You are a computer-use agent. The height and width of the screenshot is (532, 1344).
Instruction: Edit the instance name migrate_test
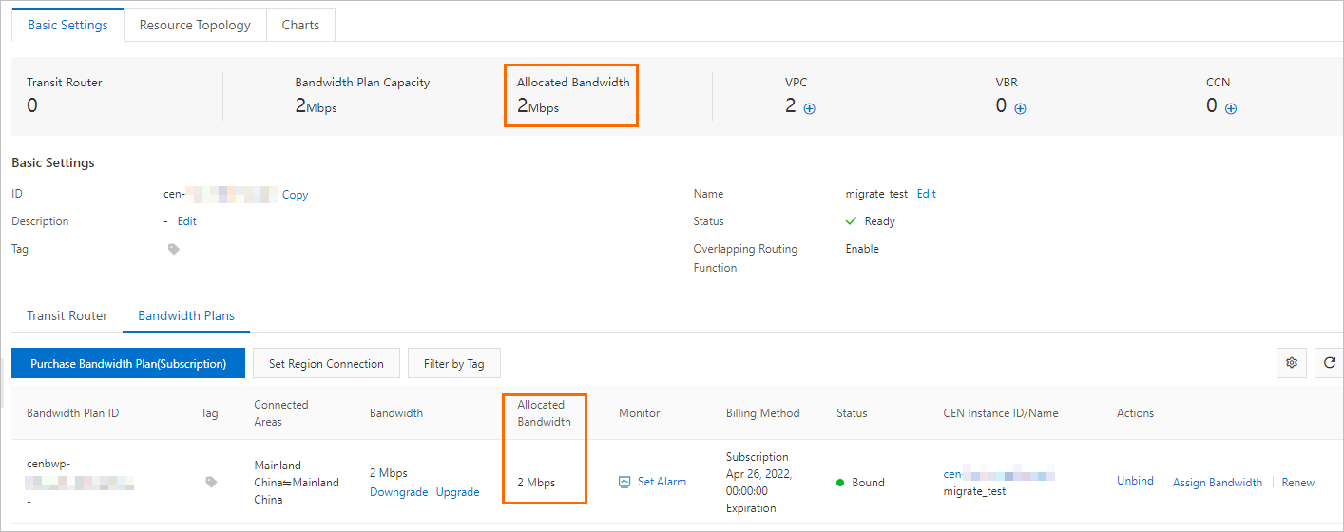(x=926, y=194)
